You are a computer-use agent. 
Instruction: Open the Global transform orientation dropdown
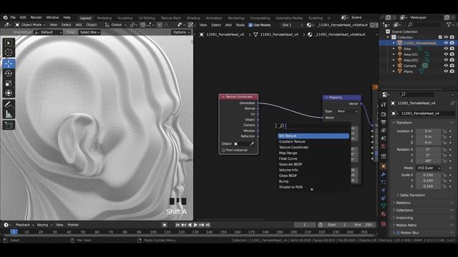116,25
